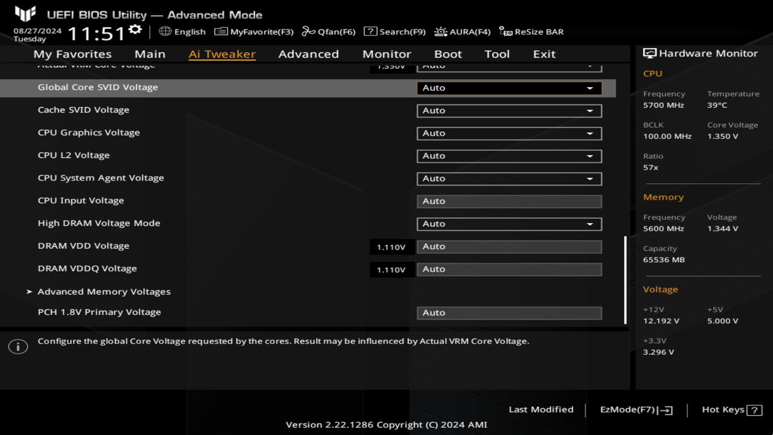This screenshot has width=773, height=435.
Task: Select the CPU L2 Voltage label
Action: point(74,155)
